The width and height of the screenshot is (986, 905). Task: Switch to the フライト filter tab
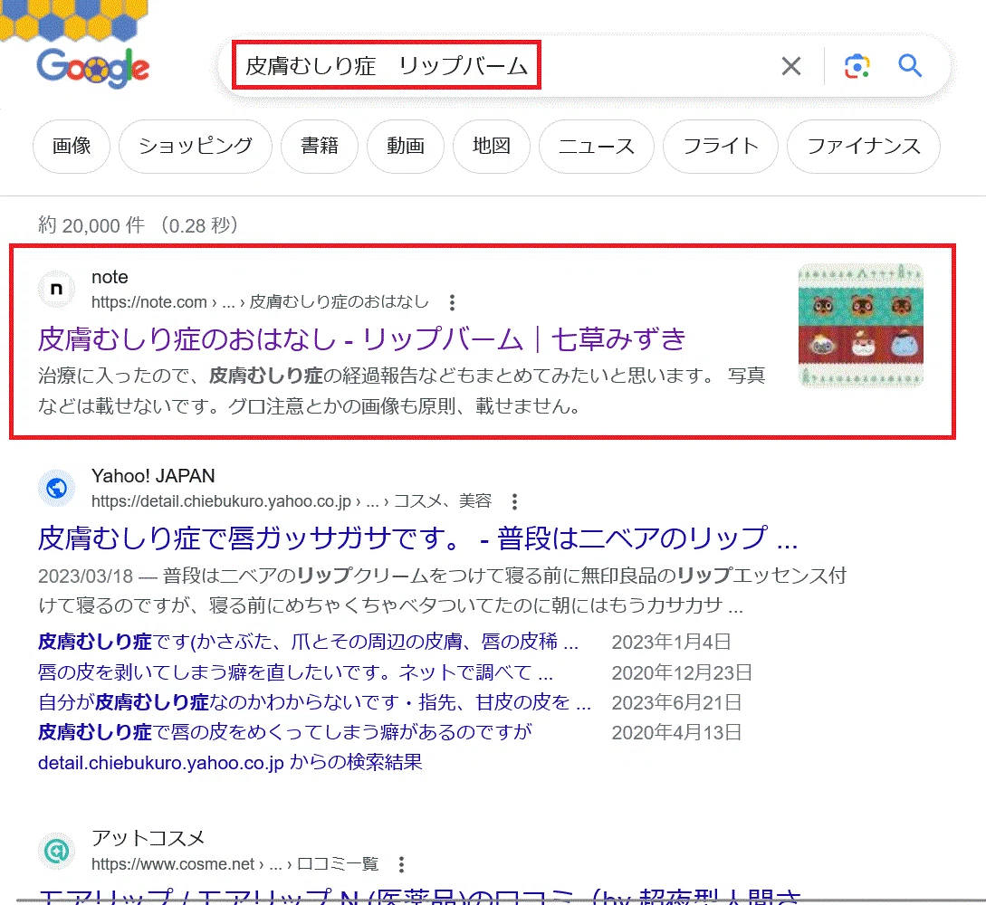[720, 146]
